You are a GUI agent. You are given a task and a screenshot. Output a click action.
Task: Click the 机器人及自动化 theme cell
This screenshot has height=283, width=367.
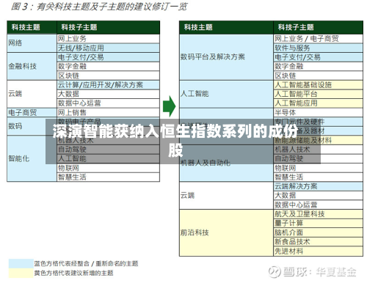click(x=226, y=163)
